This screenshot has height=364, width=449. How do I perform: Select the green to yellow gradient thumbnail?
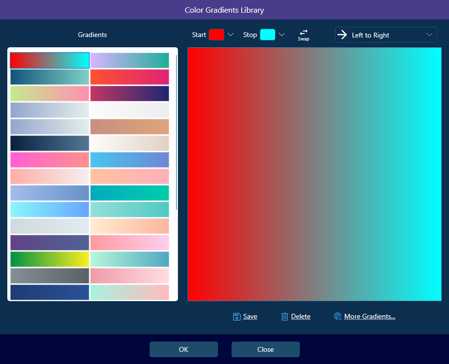tap(50, 259)
